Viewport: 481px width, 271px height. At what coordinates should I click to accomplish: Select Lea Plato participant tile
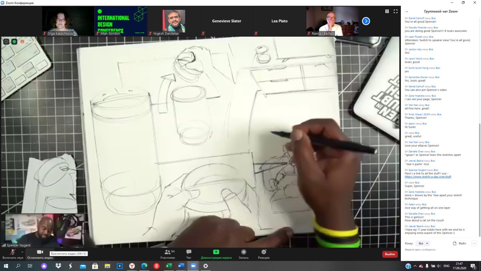pos(279,21)
